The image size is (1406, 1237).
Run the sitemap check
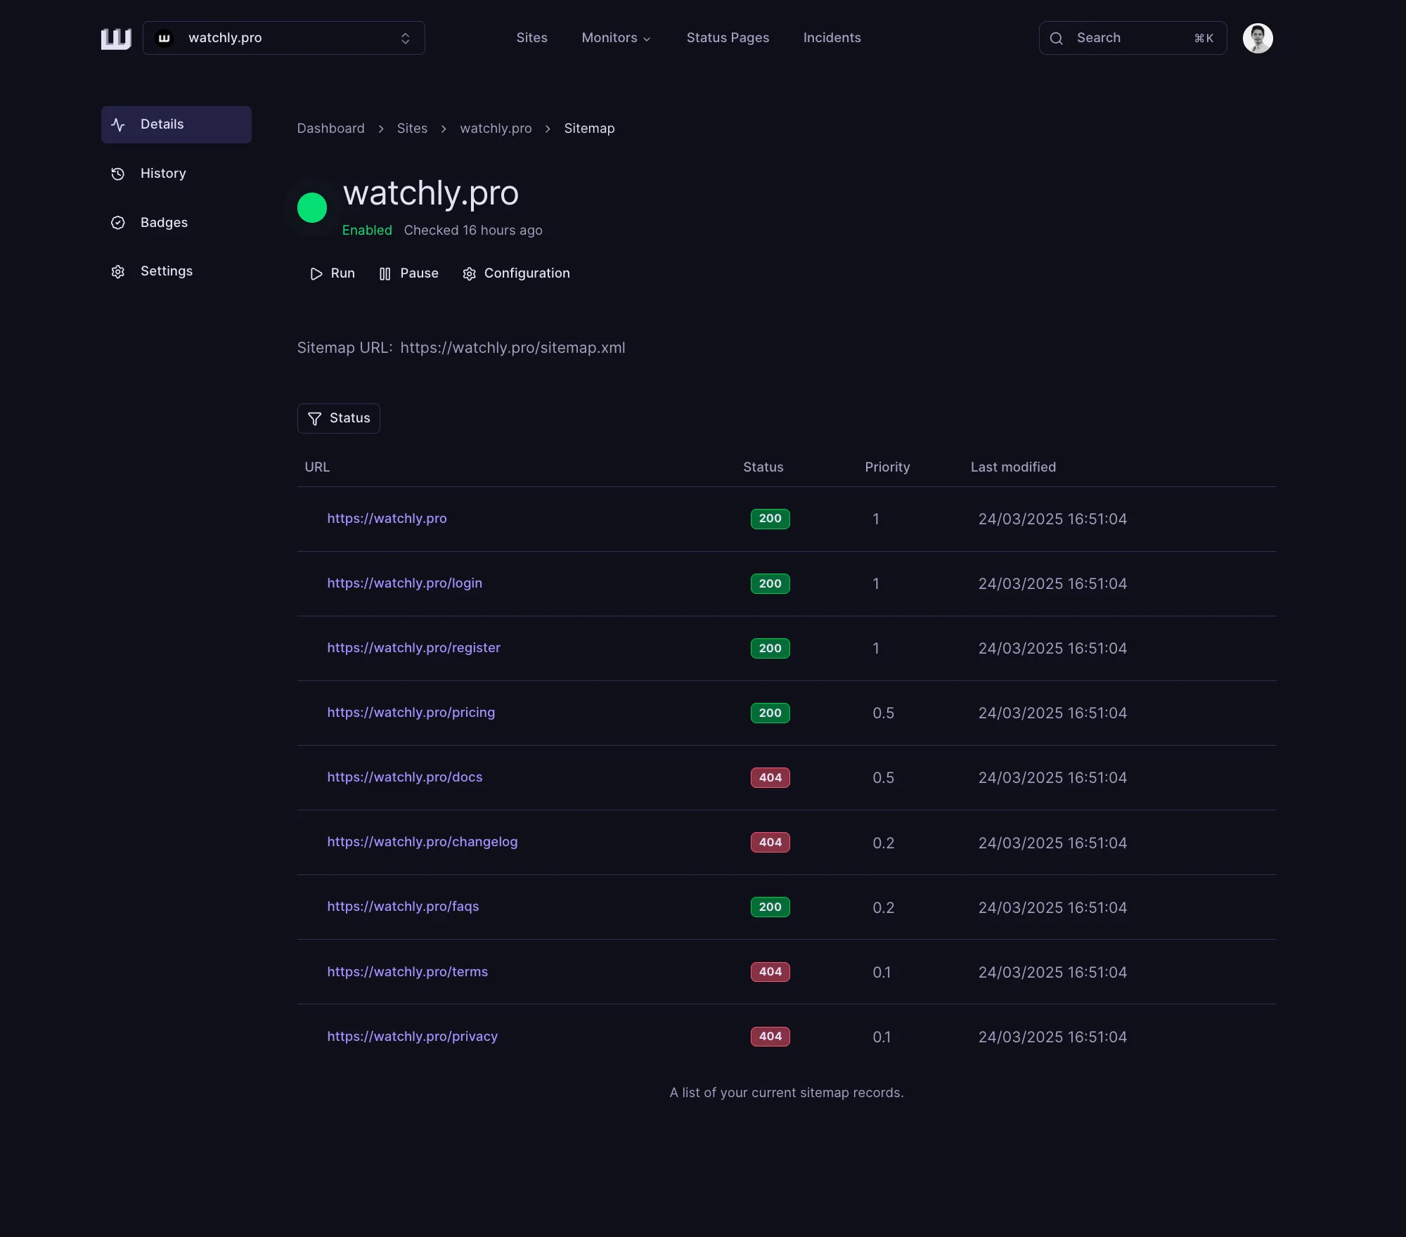(x=333, y=273)
